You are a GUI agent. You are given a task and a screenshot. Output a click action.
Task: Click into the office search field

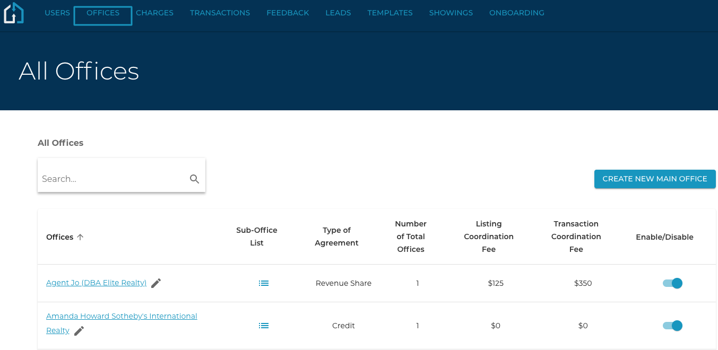(x=113, y=179)
